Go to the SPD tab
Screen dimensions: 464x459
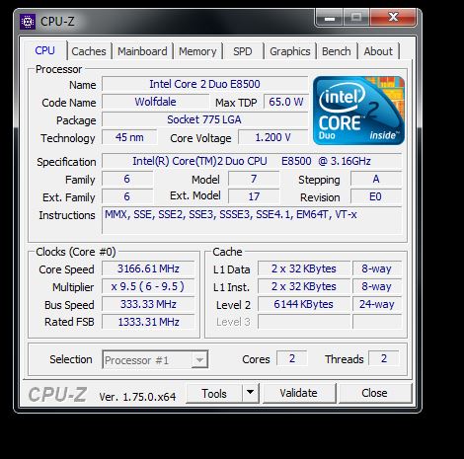pos(243,51)
